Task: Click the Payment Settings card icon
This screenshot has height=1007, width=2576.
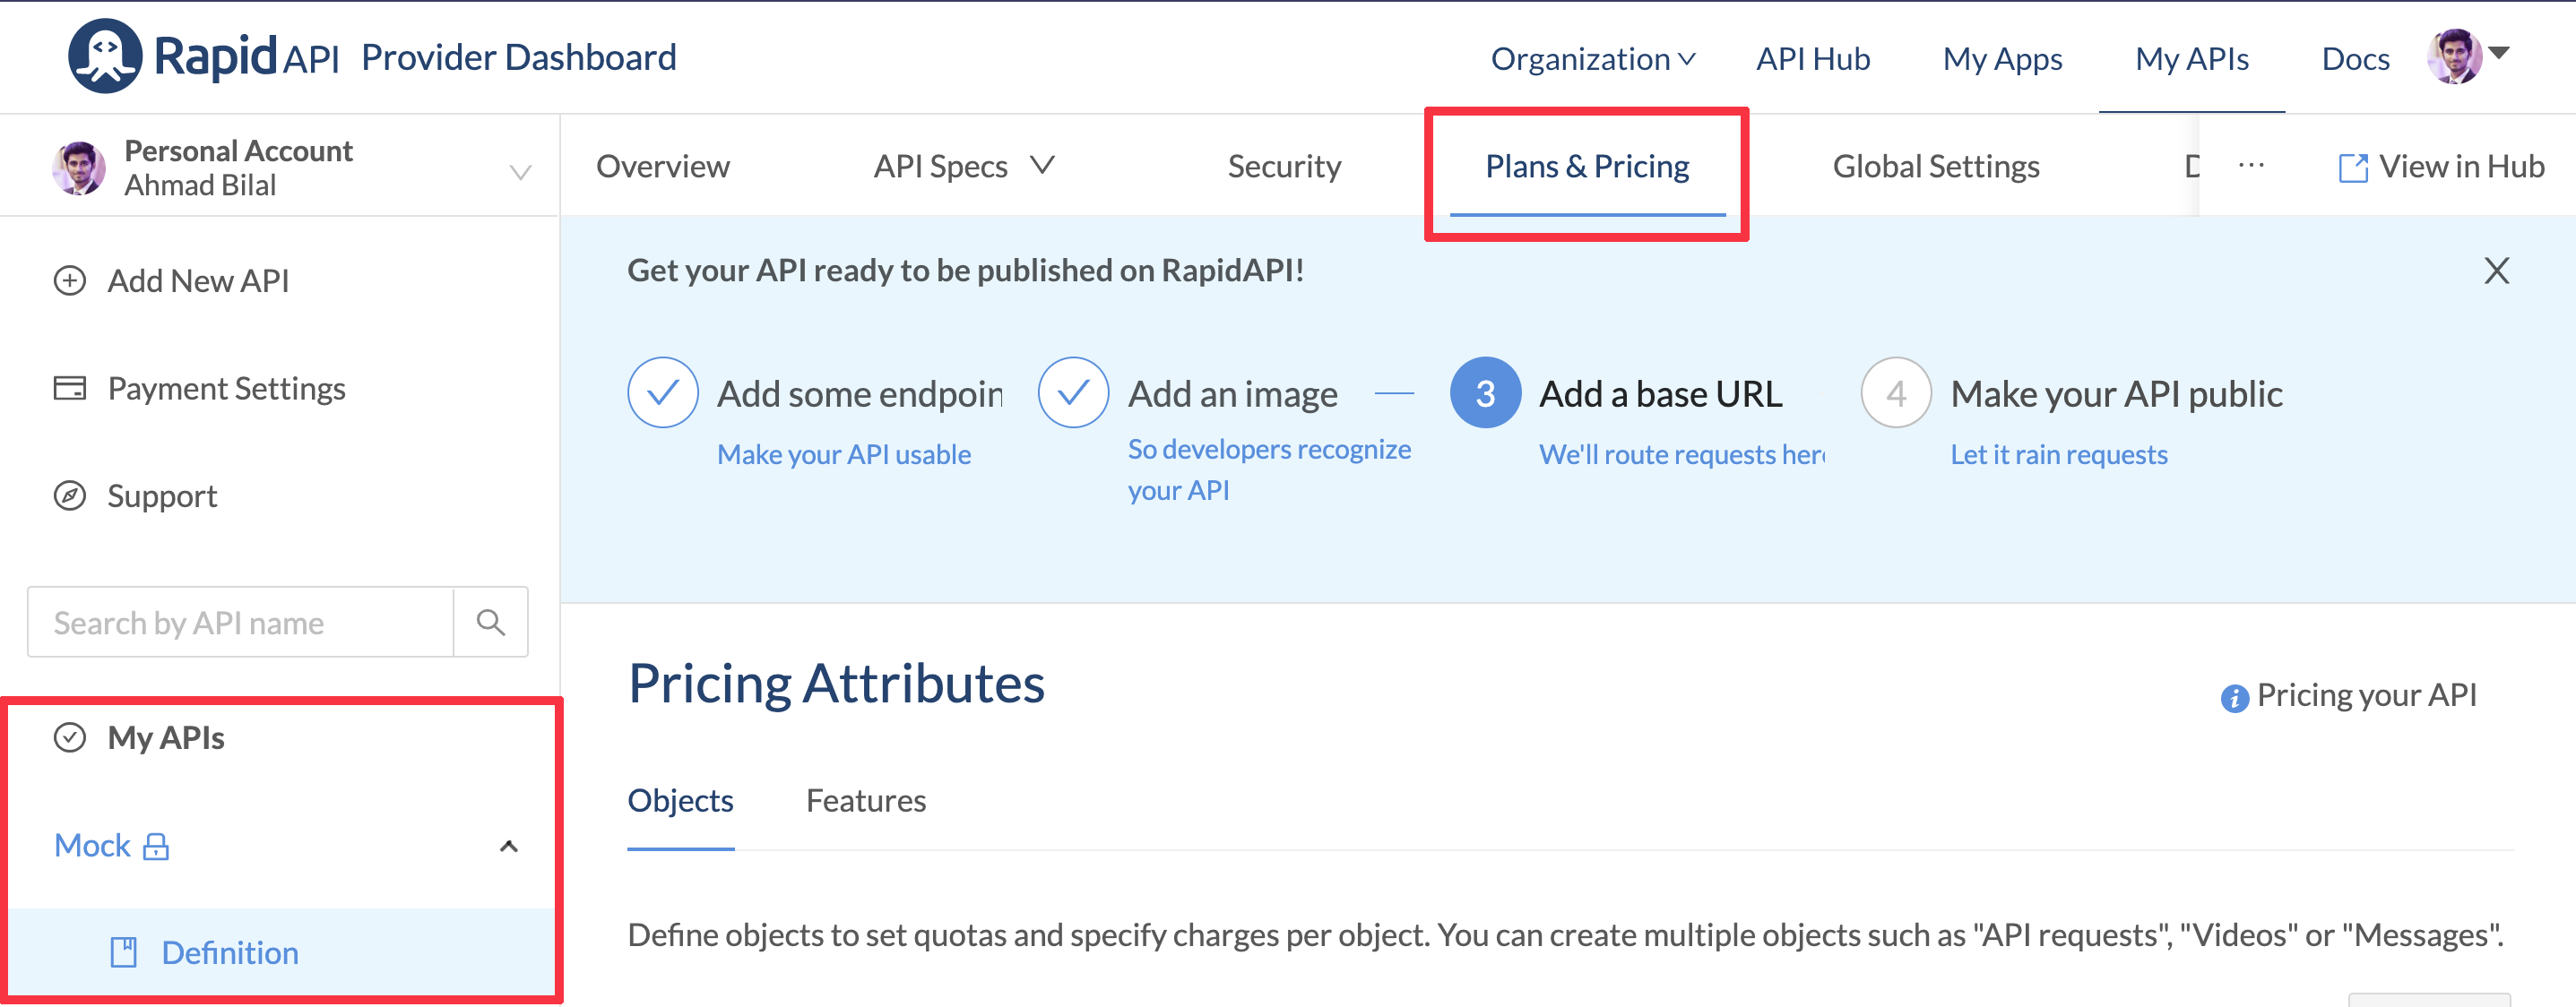Action: coord(69,388)
